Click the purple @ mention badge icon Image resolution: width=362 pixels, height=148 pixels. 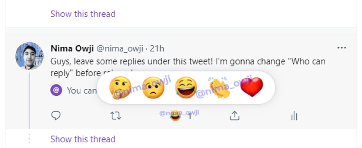56,90
